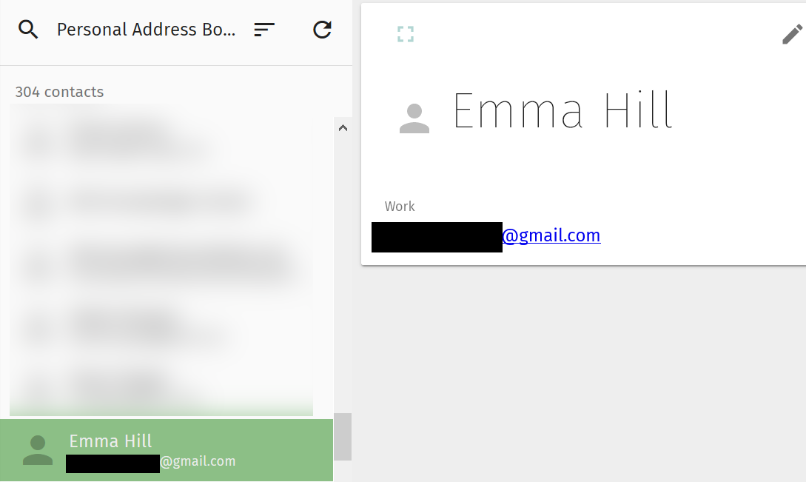Click the Personal Address Book title
806x482 pixels.
coord(146,30)
